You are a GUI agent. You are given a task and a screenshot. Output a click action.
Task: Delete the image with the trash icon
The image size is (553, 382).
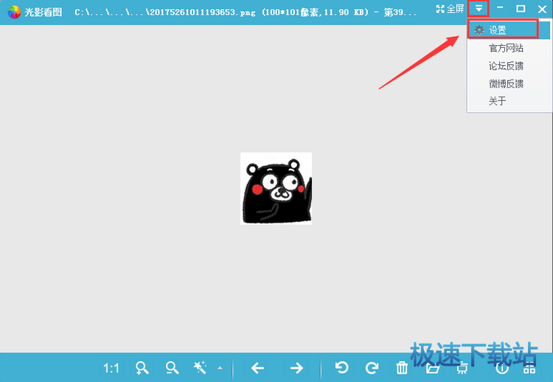(x=402, y=368)
